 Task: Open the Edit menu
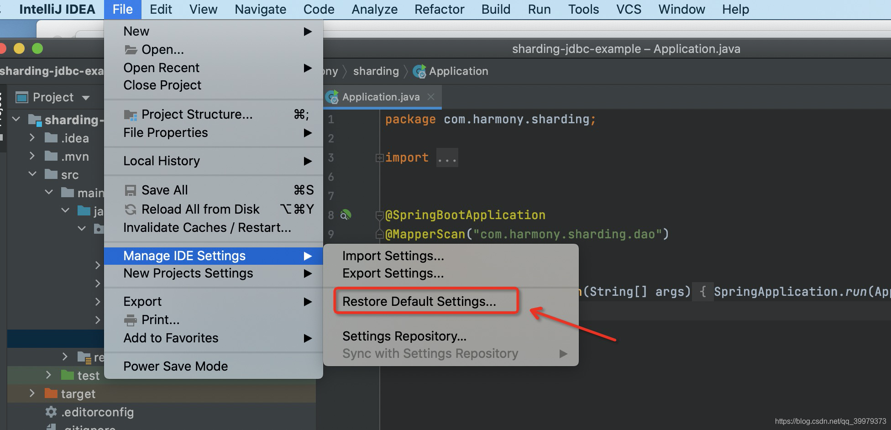tap(161, 9)
